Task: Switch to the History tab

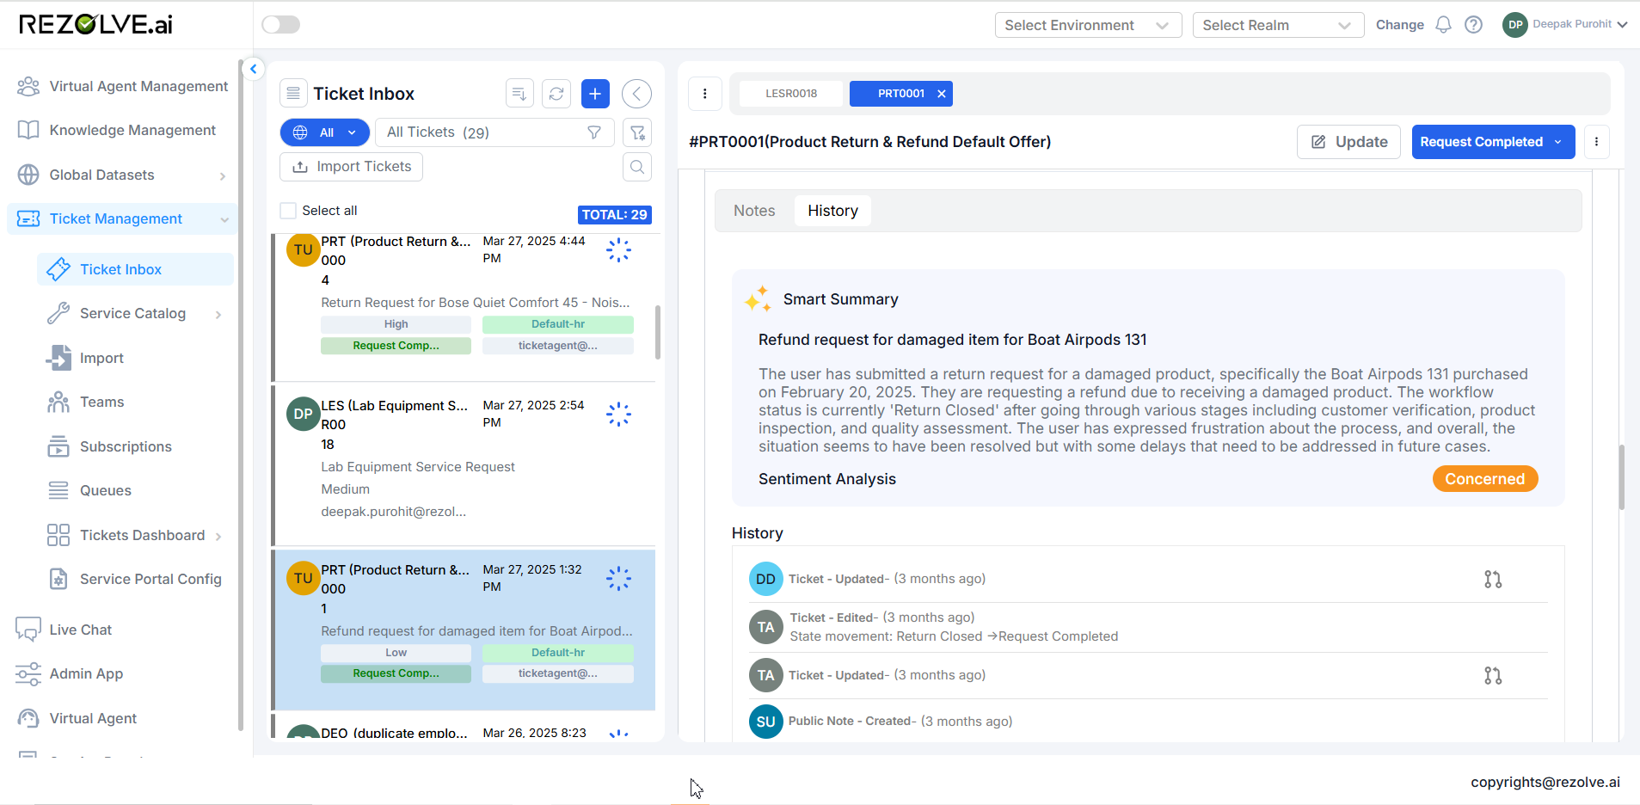Action: click(832, 211)
